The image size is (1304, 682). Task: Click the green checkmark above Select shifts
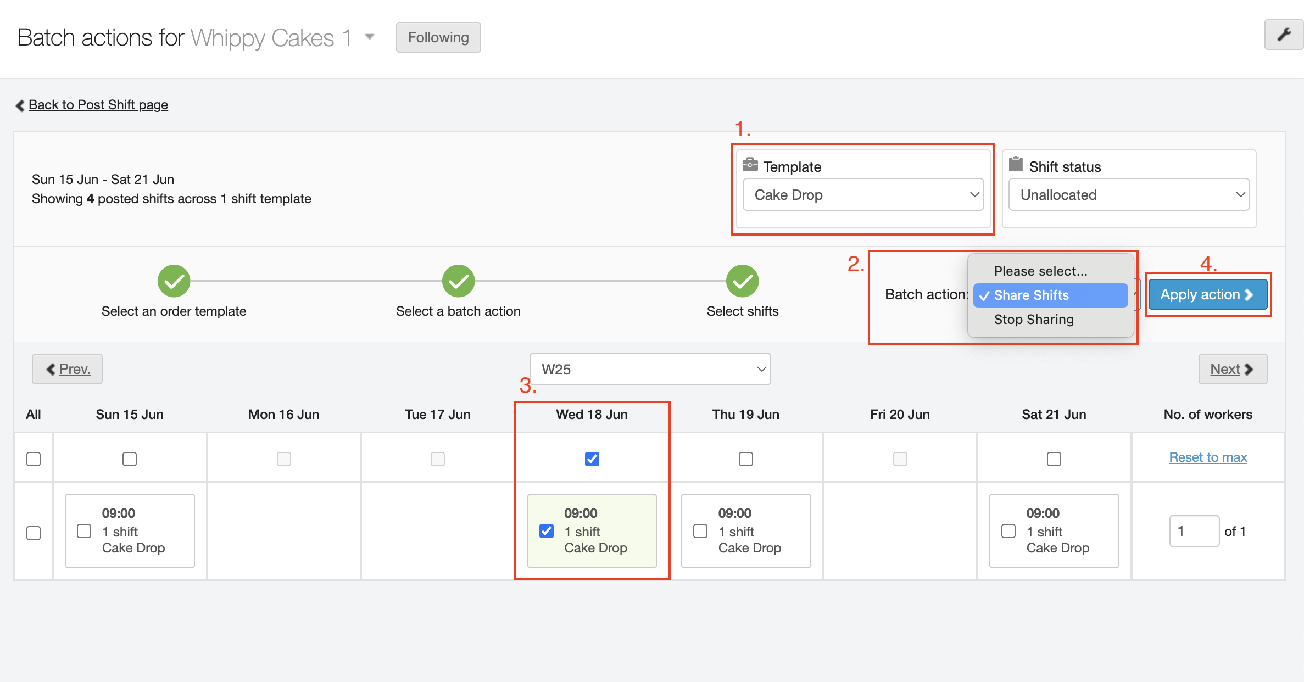[x=742, y=281]
